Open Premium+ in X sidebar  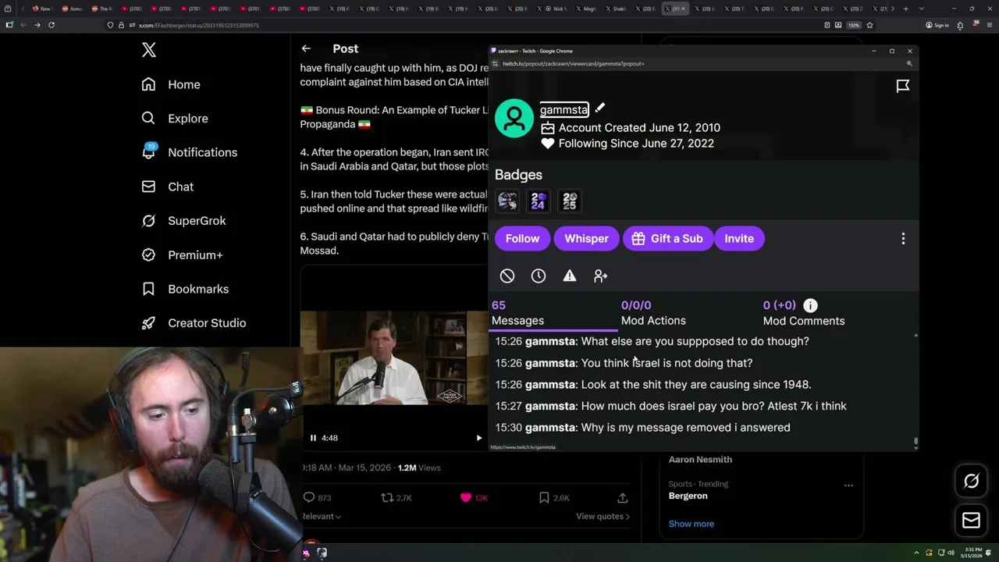(x=182, y=254)
